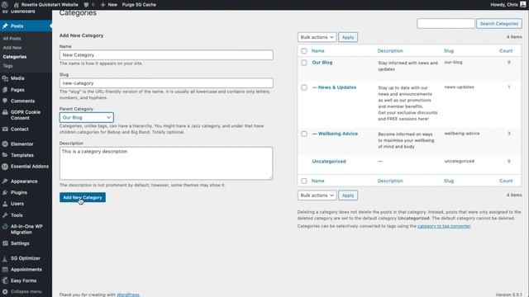
Task: Click the Appearance brush icon
Action: [x=5, y=181]
